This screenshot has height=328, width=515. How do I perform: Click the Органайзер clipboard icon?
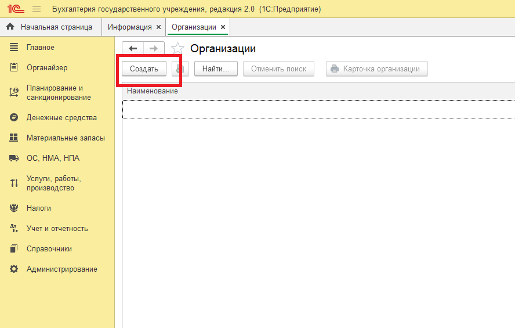point(14,67)
